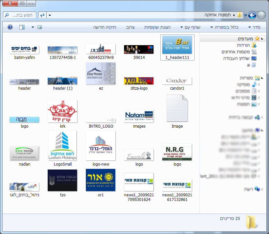269x234 pixels.
Task: Click the Forward navigation arrow
Action: (261, 15)
